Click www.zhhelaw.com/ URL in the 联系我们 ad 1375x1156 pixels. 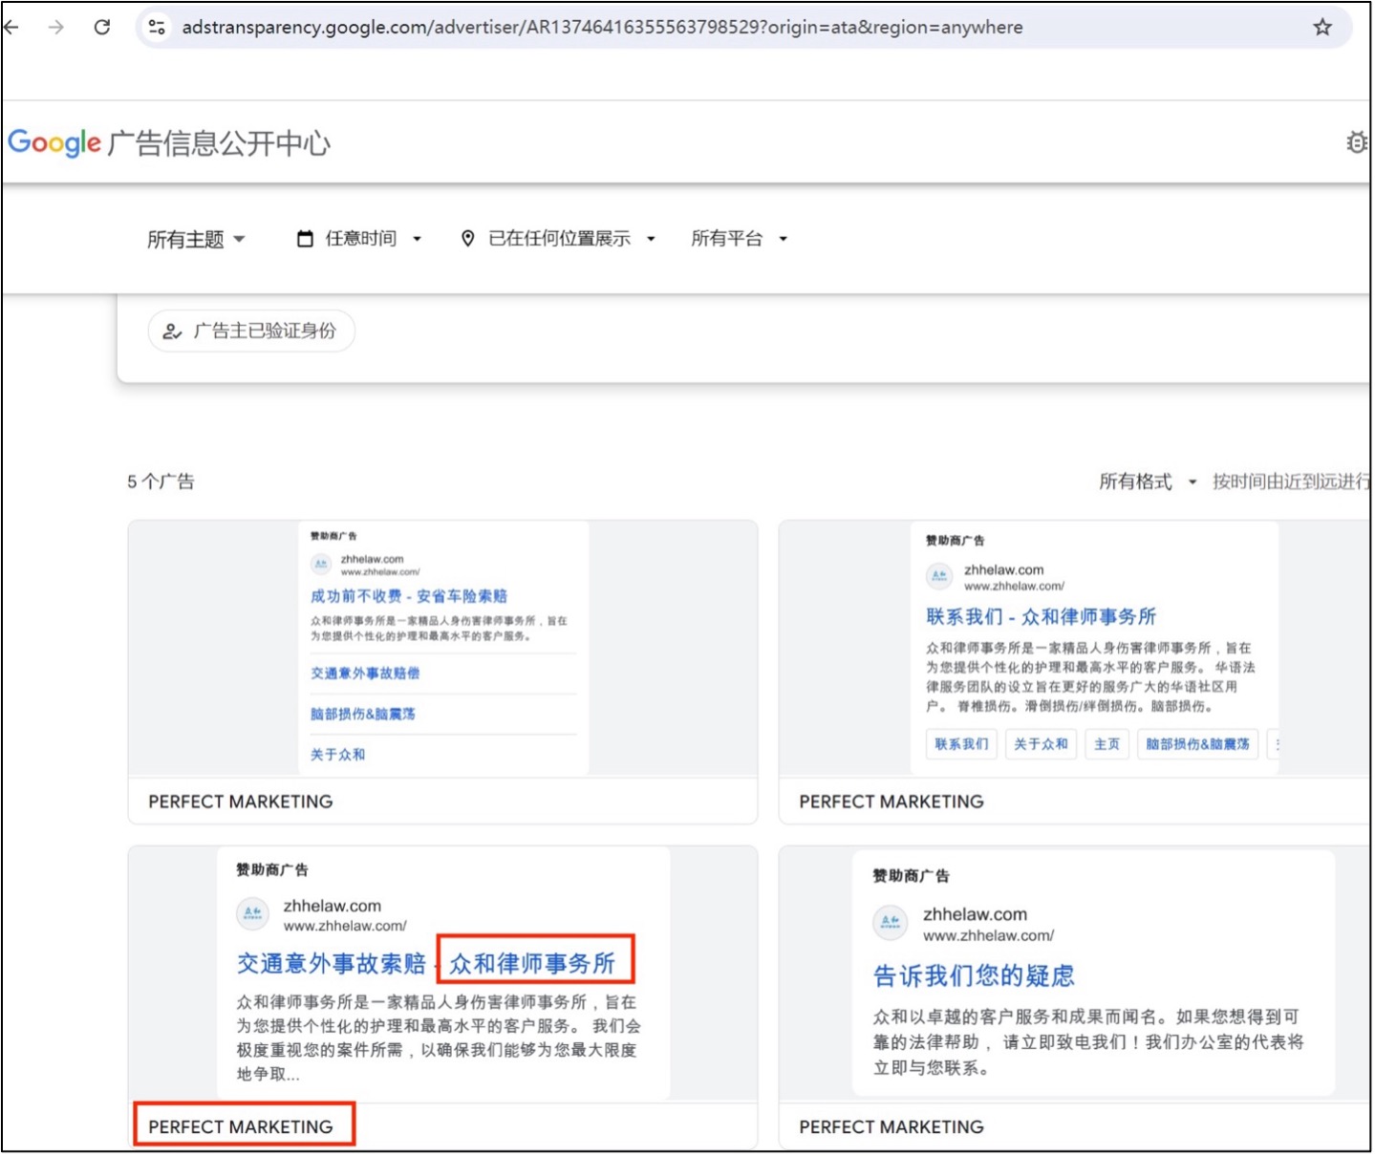click(1014, 587)
